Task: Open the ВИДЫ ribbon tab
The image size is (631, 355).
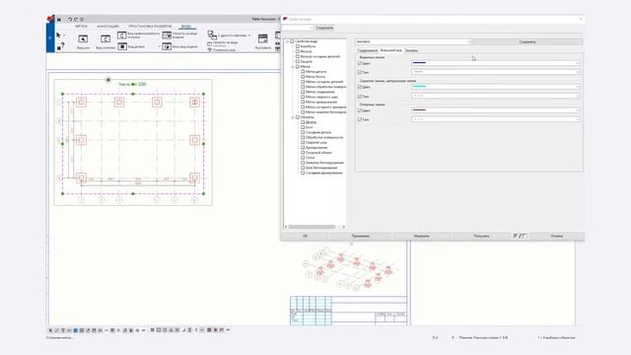Action: [186, 27]
